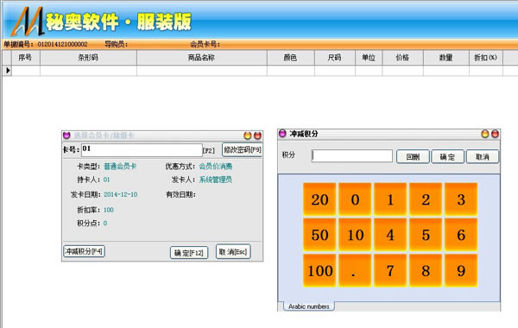Screen dimensions: 518x328
Task: Focus the 积分 input field
Action: (x=352, y=155)
